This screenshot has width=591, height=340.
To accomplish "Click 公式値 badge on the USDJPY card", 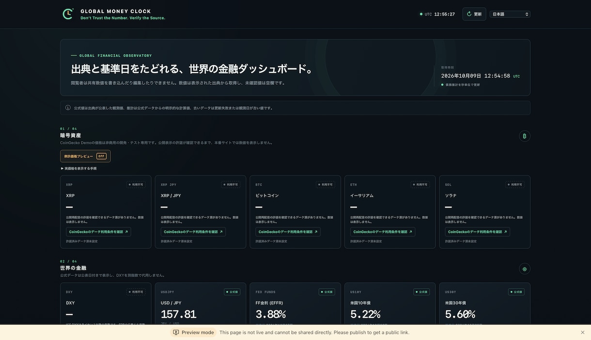I will [232, 292].
